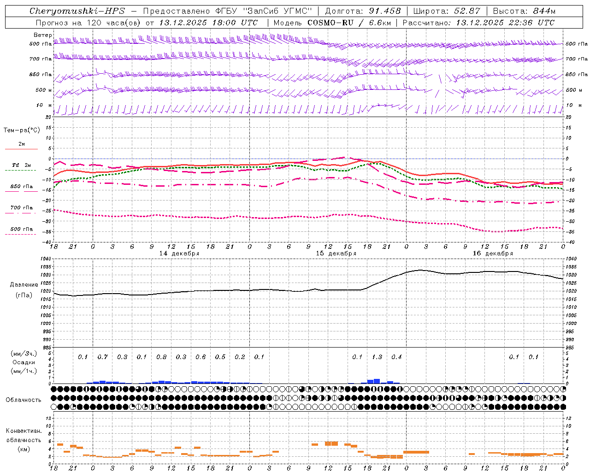This screenshot has height=472, width=590.
Task: Click the Конвективн. облачность panel label
Action: pos(24,436)
